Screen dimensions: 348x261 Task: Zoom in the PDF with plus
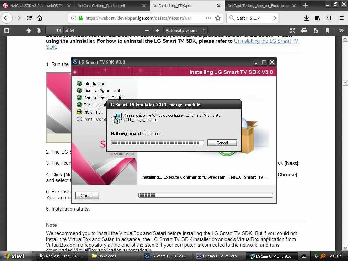tap(157, 30)
